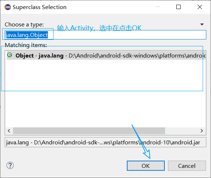This screenshot has height=178, width=211.
Task: Confirm selection with the OK button
Action: click(x=146, y=166)
